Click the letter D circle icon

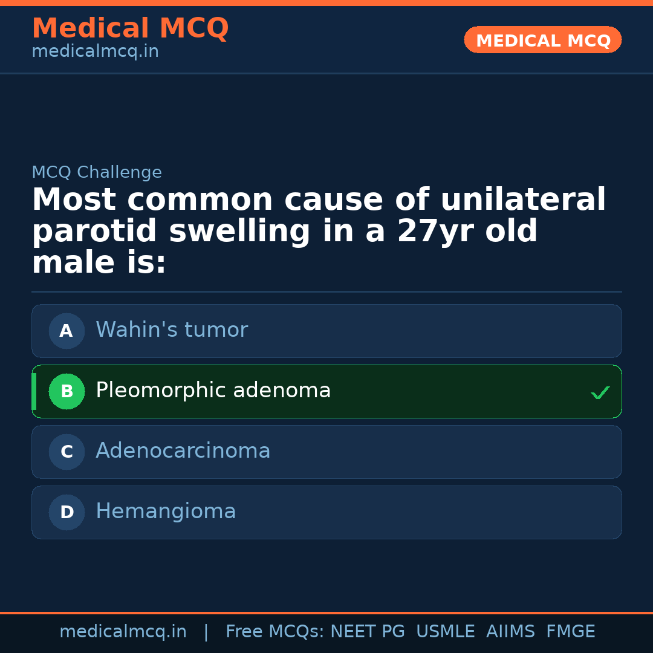point(67,512)
